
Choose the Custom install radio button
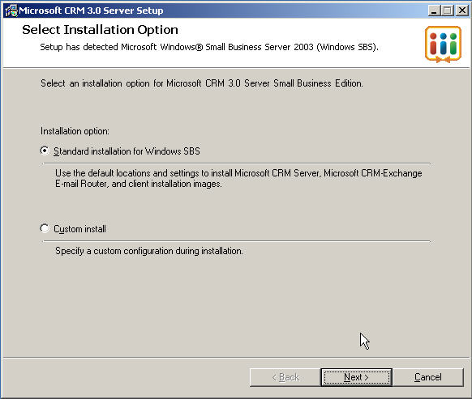point(45,228)
